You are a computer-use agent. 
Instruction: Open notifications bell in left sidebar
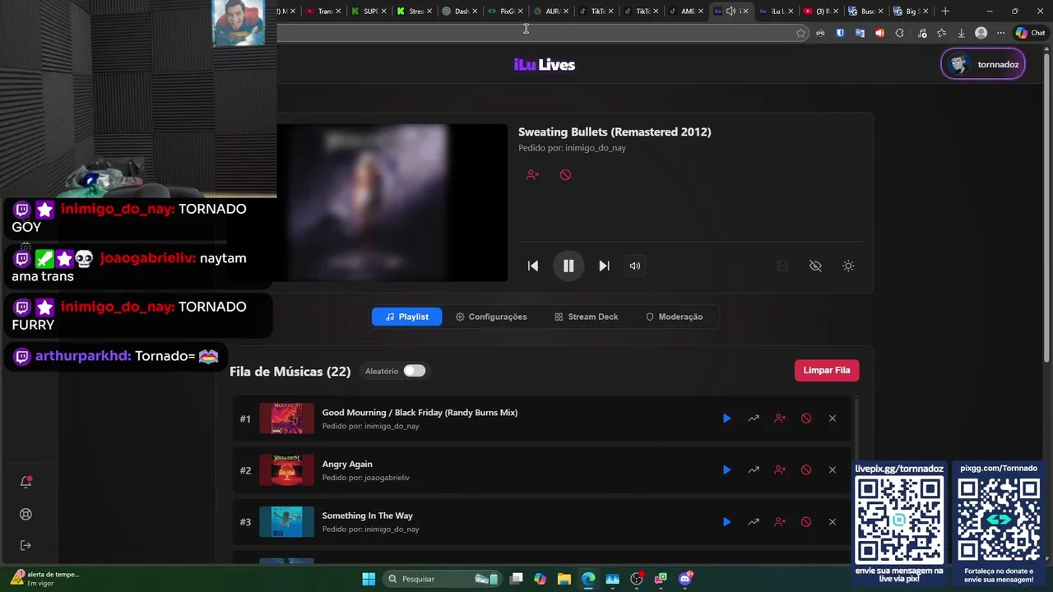point(26,483)
